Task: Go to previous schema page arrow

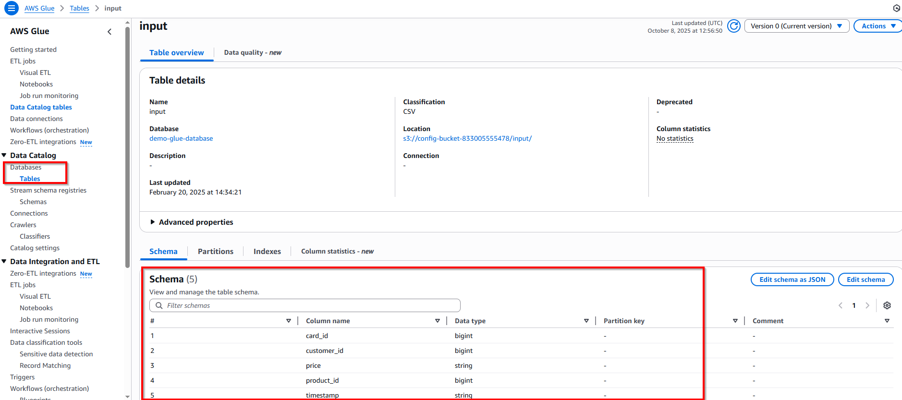Action: click(x=841, y=305)
